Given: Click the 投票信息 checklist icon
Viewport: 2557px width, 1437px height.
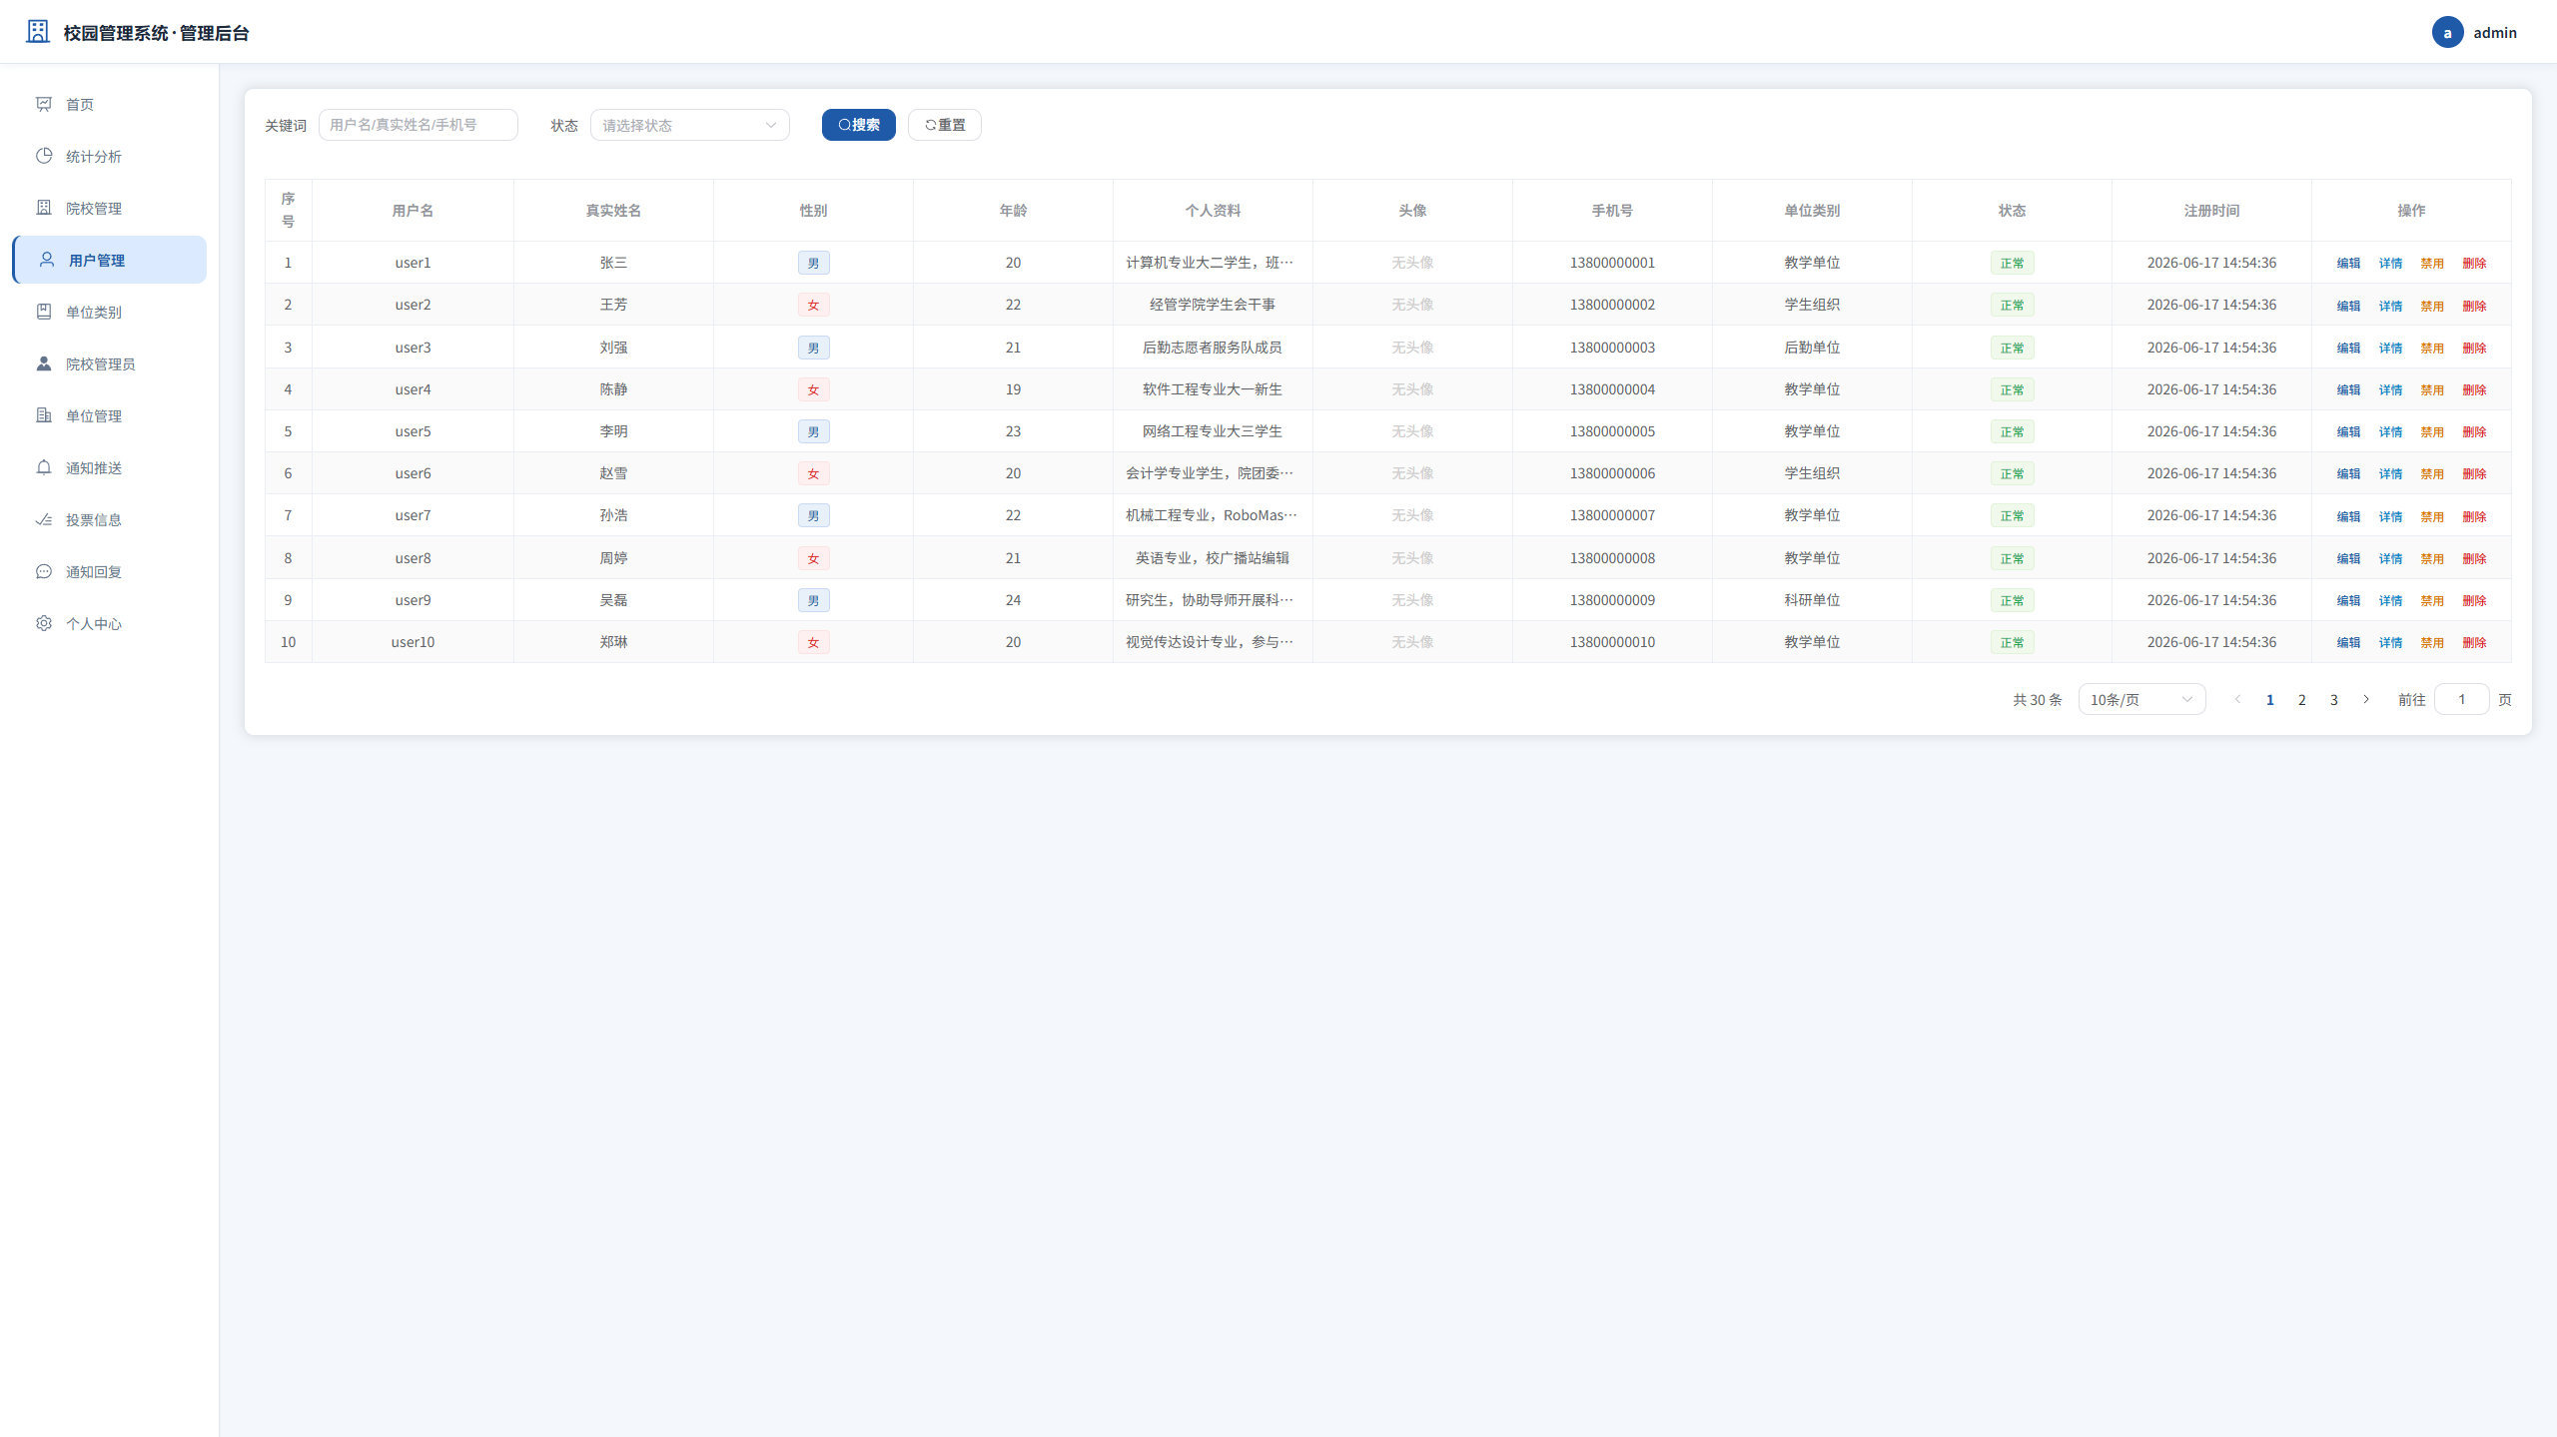Looking at the screenshot, I should pyautogui.click(x=44, y=519).
